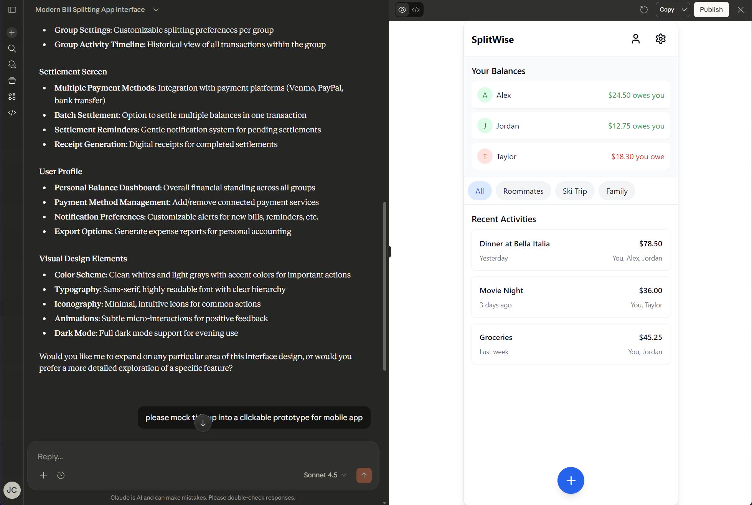Viewport: 752px width, 505px height.
Task: Open the search icon in sidebar
Action: 12,49
